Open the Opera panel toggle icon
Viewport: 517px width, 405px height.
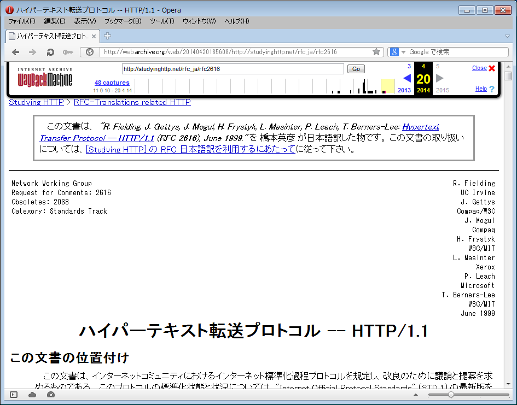(14, 395)
